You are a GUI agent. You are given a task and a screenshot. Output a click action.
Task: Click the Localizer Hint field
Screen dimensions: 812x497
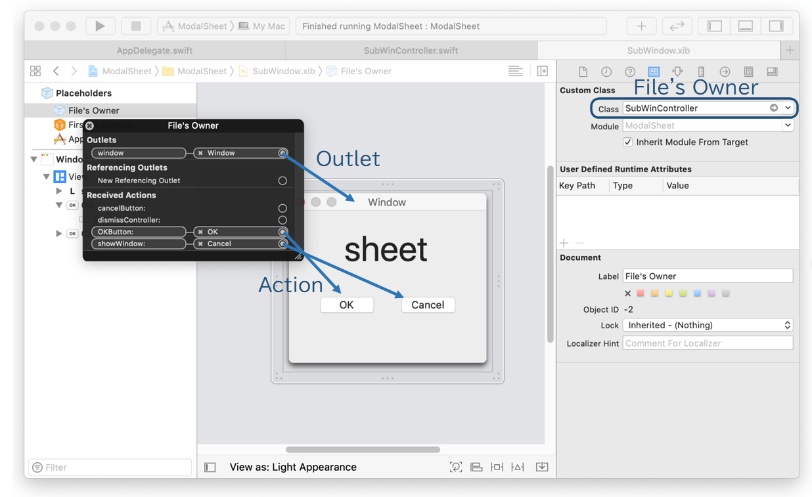(x=708, y=343)
